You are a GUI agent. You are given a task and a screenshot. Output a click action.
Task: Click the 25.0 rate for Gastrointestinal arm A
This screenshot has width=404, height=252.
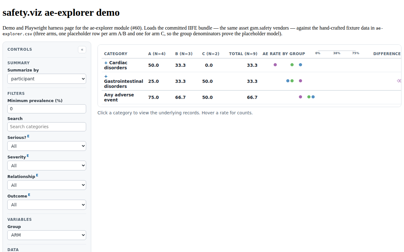pos(154,81)
